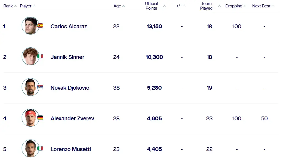Image resolution: width=284 pixels, height=159 pixels.
Task: Sort by Next Best chevron
Action: coord(273,6)
